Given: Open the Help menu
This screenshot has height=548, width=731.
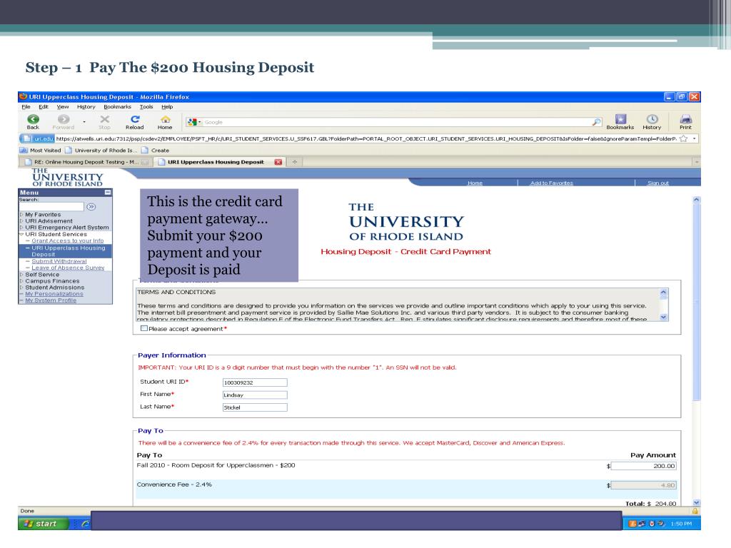Looking at the screenshot, I should 167,107.
